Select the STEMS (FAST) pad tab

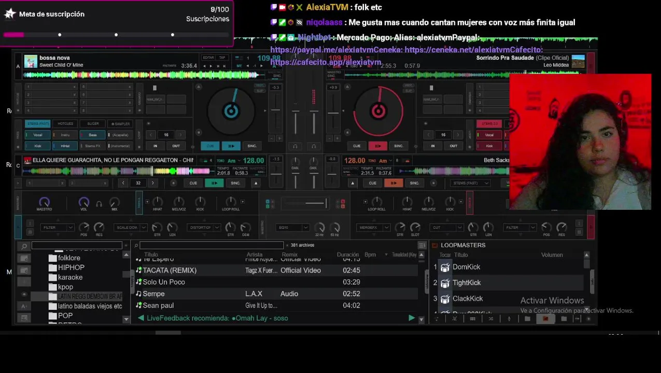point(38,124)
